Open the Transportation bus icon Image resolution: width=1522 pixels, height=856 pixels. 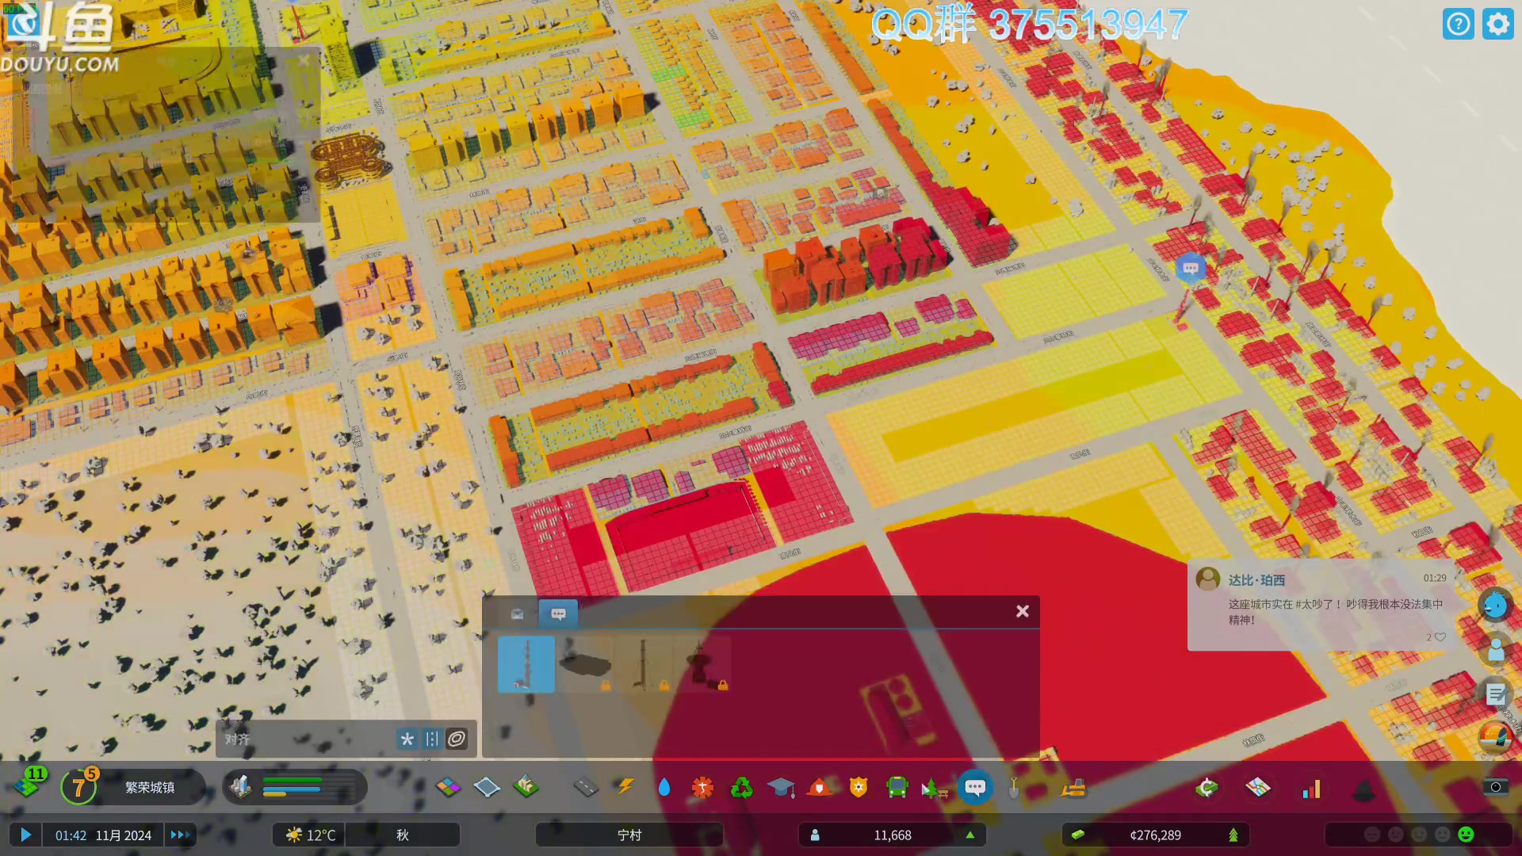[897, 787]
